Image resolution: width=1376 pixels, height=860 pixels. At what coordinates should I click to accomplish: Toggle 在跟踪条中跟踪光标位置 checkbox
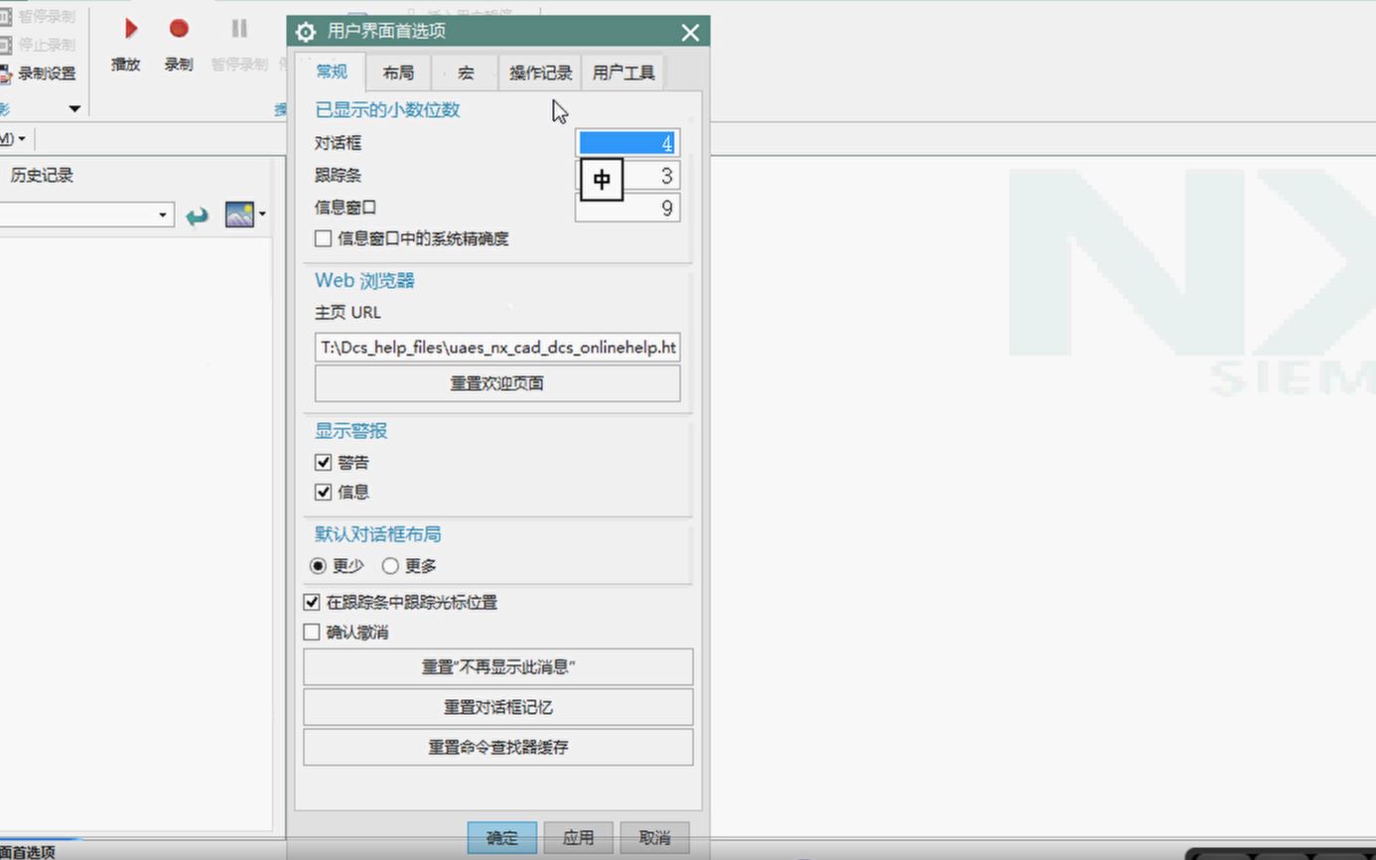[x=312, y=602]
